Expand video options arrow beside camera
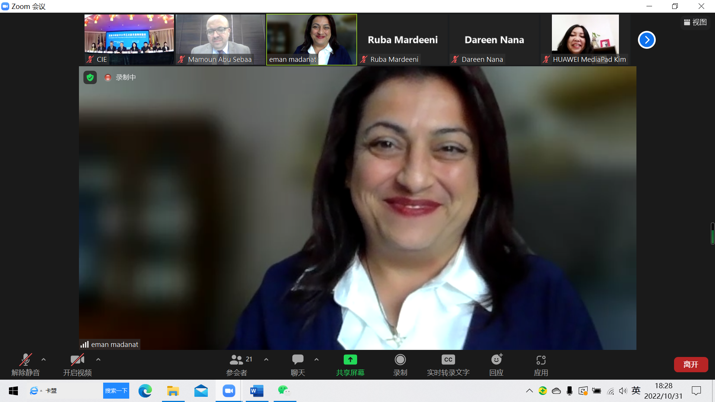Viewport: 715px width, 402px height. (98, 360)
